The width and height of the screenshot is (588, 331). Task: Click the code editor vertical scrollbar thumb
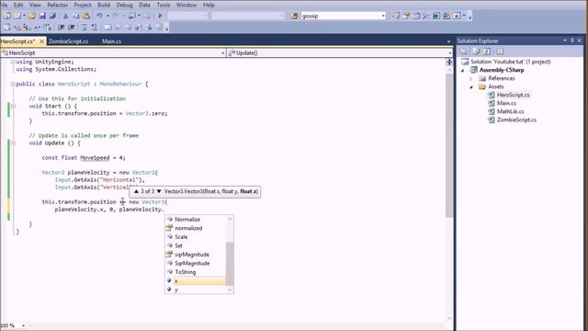(x=449, y=145)
